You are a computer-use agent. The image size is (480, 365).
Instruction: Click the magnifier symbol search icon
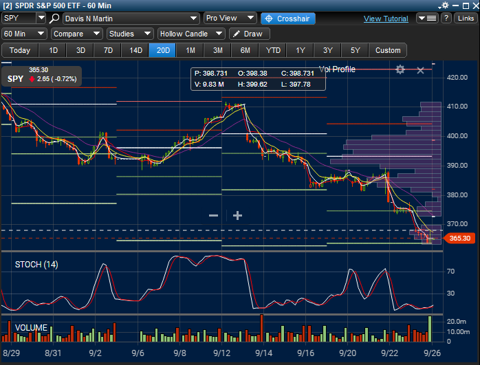click(x=54, y=19)
